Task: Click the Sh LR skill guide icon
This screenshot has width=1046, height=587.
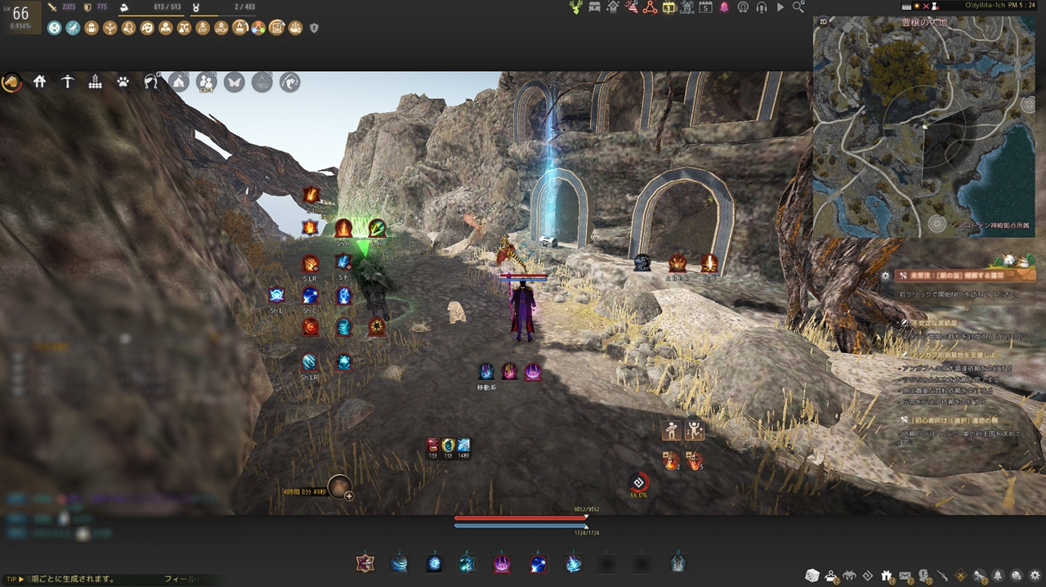Action: pyautogui.click(x=310, y=361)
